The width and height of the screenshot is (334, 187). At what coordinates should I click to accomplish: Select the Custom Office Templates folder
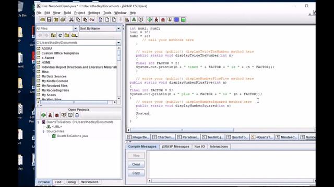61,53
